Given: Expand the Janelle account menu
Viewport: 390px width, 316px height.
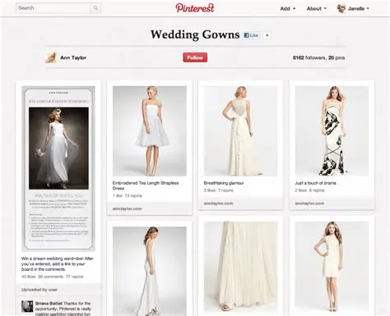Looking at the screenshot, I should click(x=358, y=9).
